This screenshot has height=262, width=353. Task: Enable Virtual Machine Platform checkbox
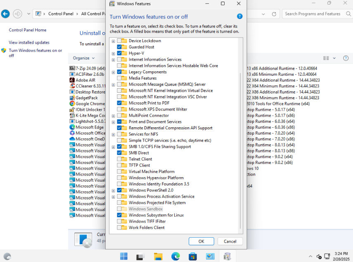[119, 171]
